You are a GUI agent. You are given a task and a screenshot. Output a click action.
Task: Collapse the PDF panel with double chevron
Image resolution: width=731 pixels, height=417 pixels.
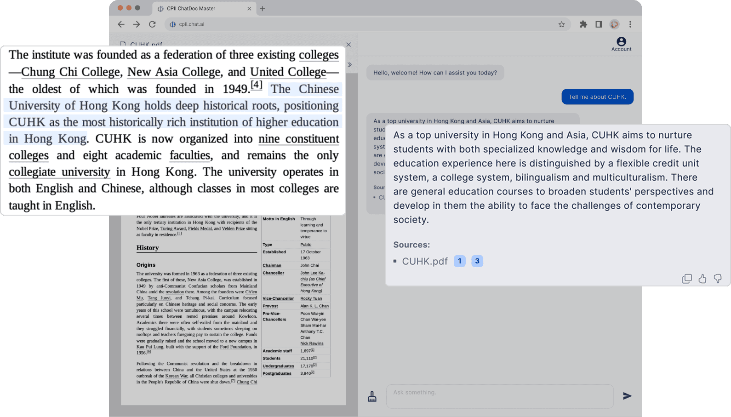click(x=349, y=65)
